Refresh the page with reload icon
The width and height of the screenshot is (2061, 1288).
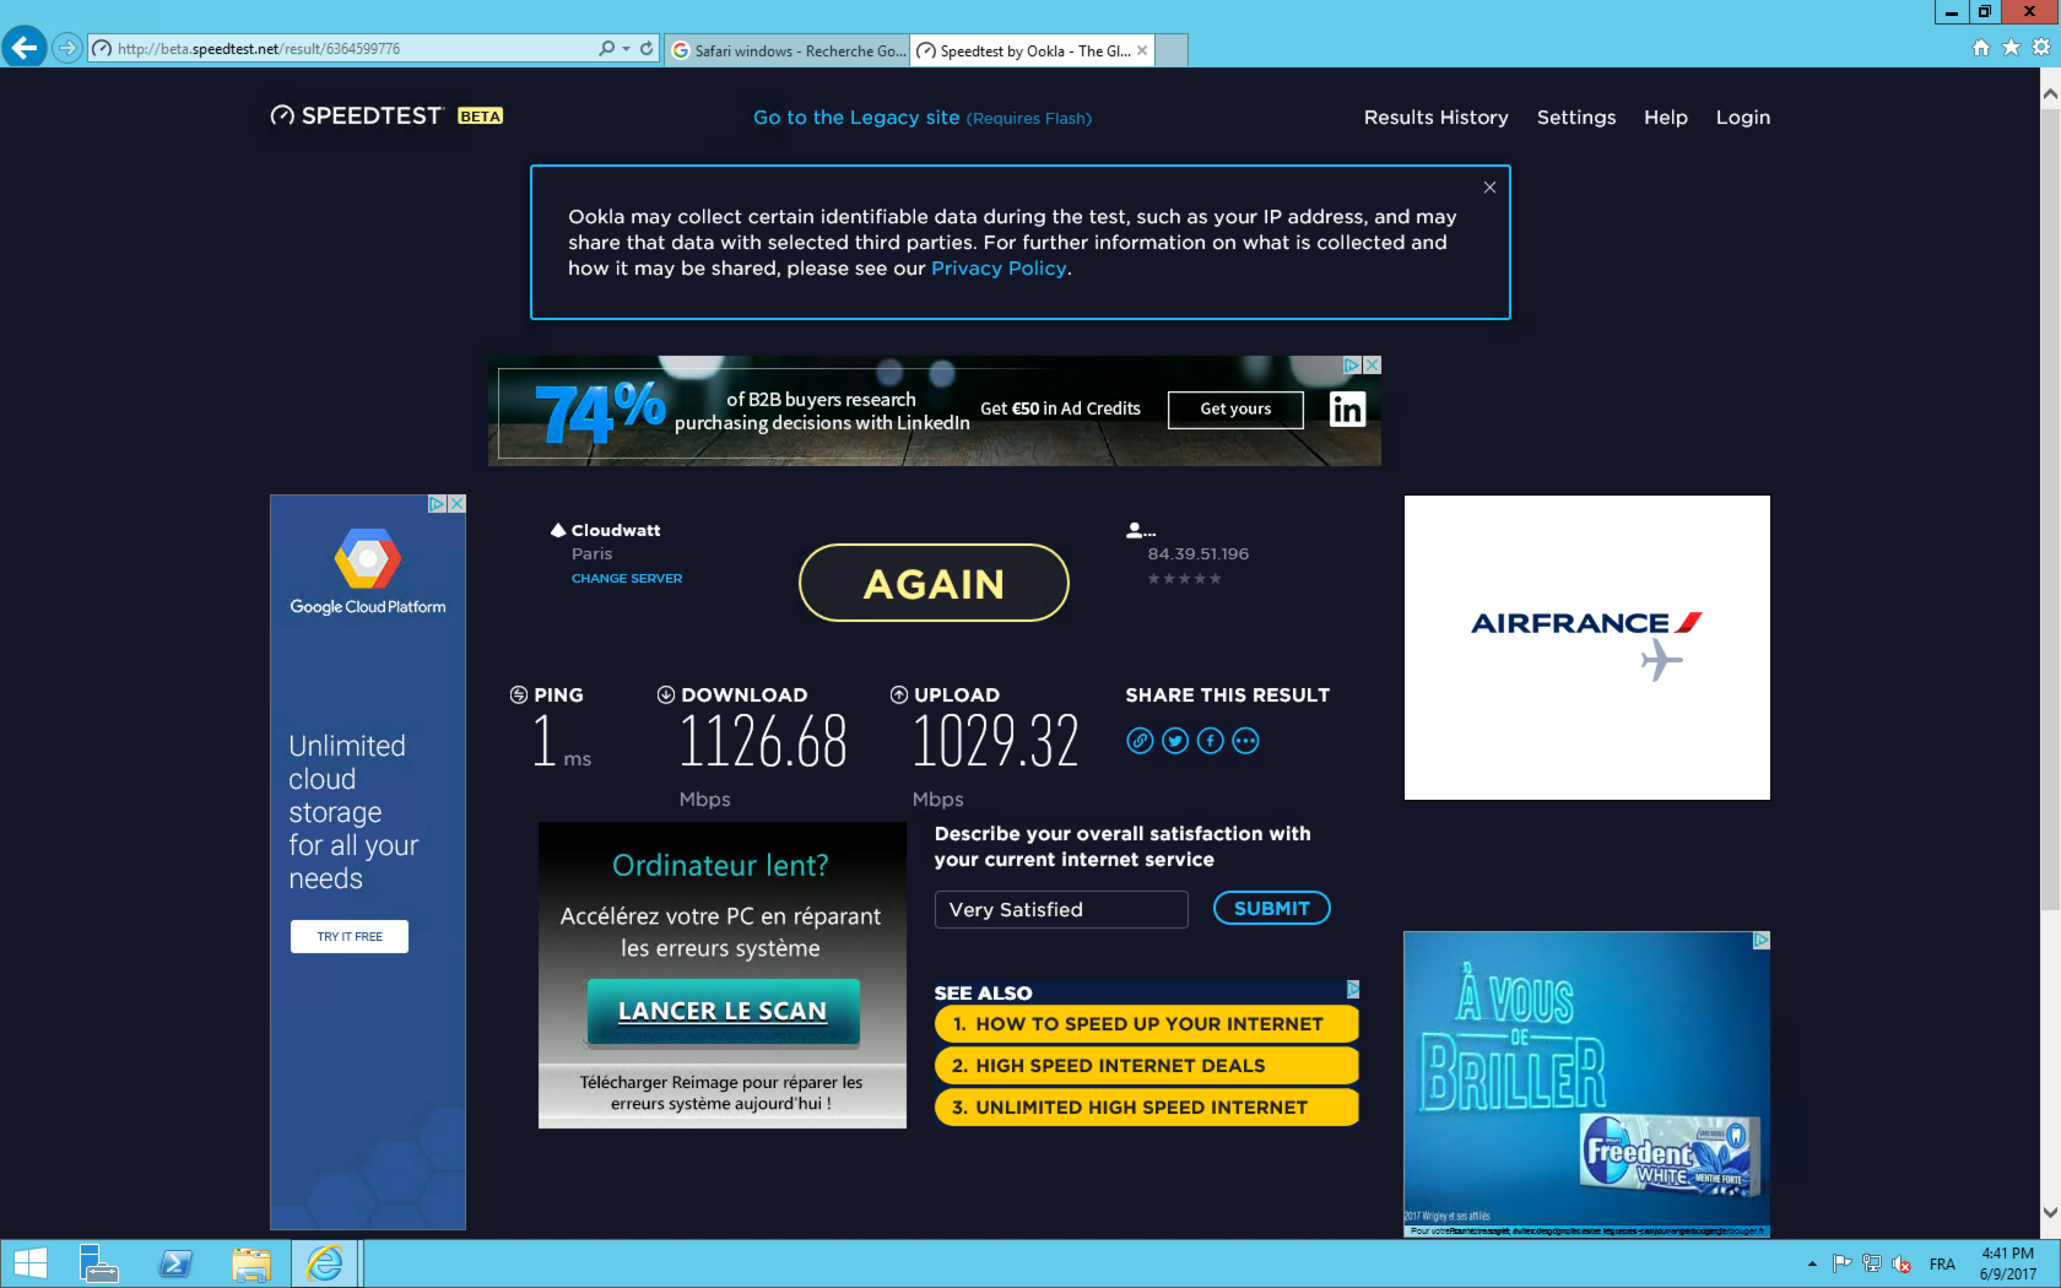[647, 48]
